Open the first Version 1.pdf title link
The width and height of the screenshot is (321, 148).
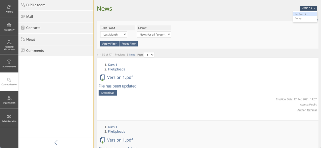120,78
